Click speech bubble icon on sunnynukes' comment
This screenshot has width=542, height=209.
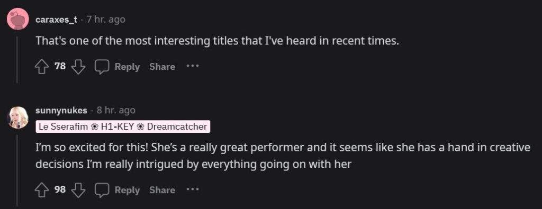[x=102, y=190]
